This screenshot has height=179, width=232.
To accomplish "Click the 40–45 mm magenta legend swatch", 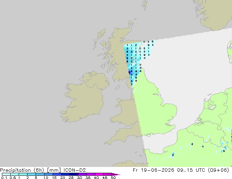I will tap(99, 174).
